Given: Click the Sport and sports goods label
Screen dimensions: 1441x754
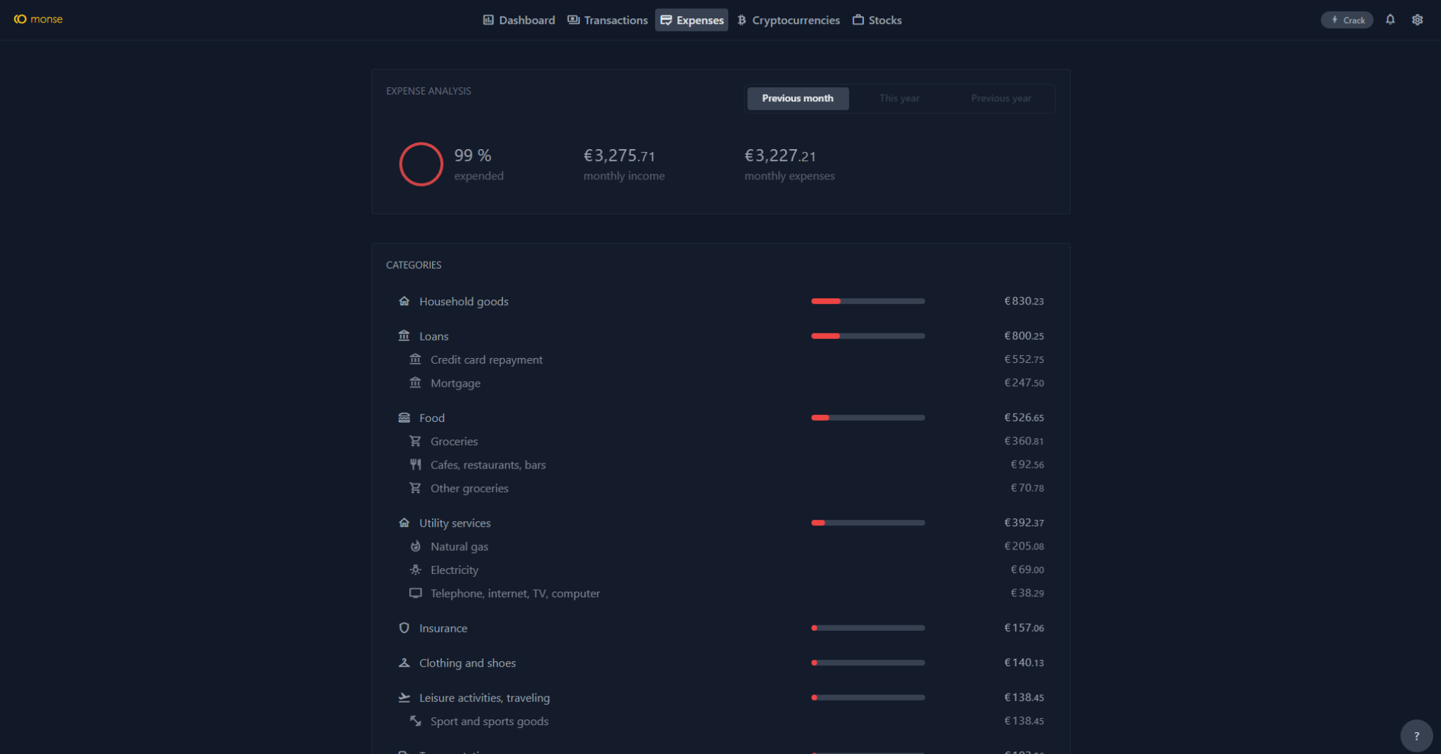Looking at the screenshot, I should pyautogui.click(x=490, y=721).
